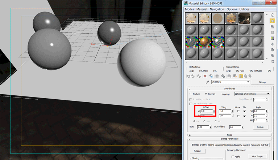The width and height of the screenshot is (278, 160).
Task: Toggle the highlighted Backlight icon
Action: click(x=273, y=21)
